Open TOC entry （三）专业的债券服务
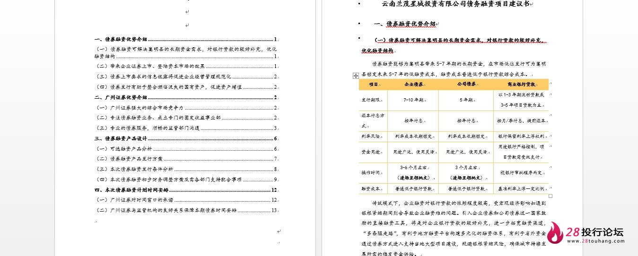This screenshot has width=638, height=256. (186, 128)
